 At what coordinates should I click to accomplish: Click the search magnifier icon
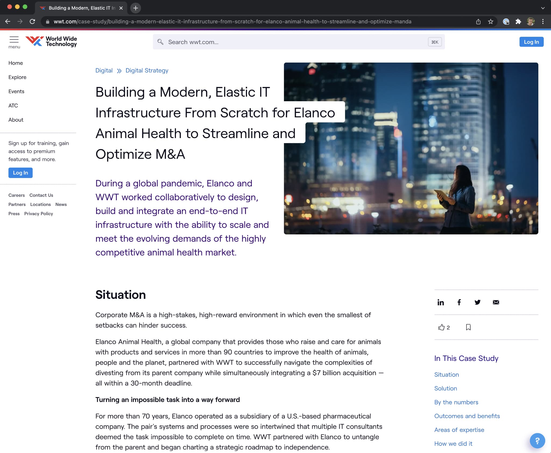click(x=161, y=42)
